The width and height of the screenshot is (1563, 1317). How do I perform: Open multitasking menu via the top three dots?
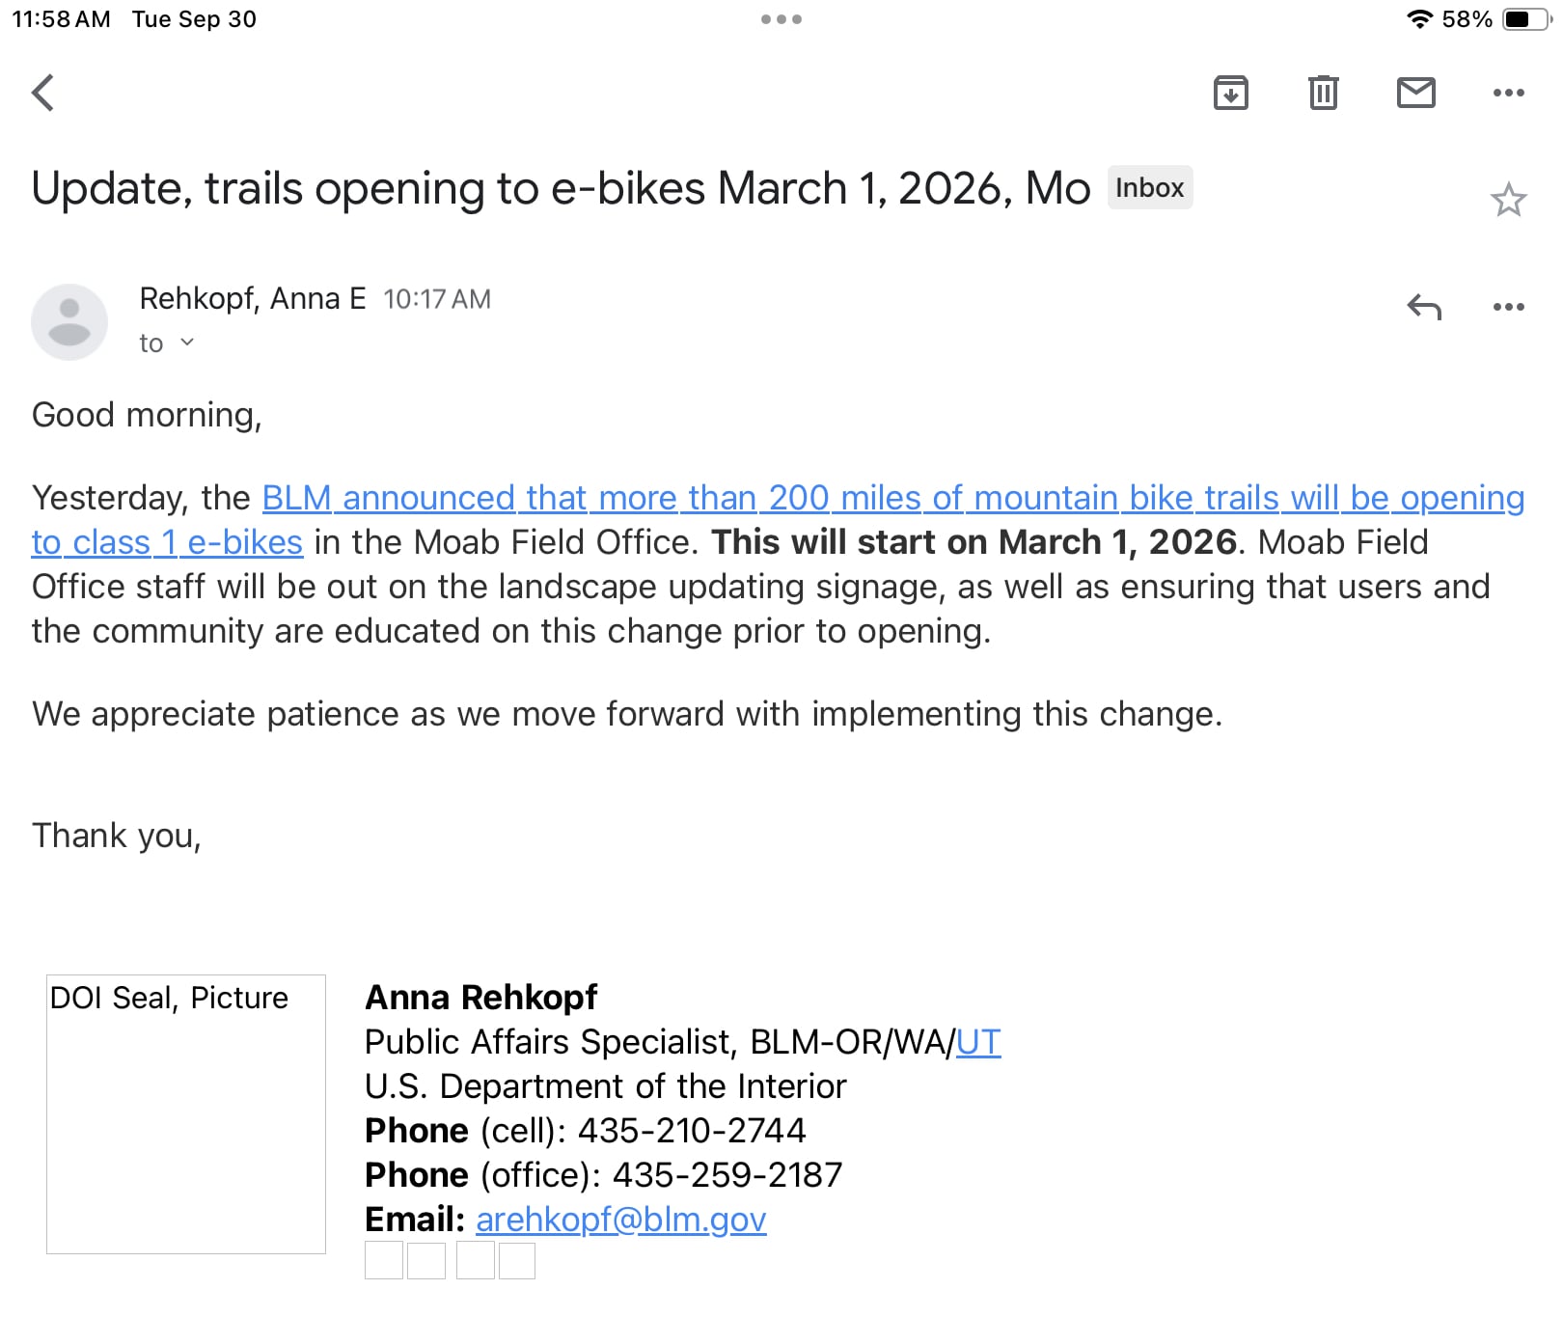(x=781, y=19)
